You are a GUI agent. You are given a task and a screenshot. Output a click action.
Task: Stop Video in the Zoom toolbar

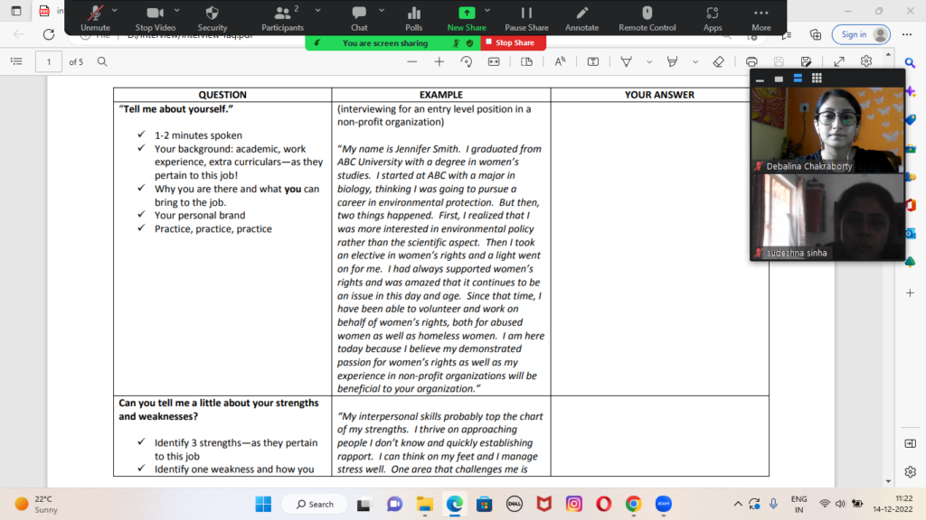tap(155, 17)
